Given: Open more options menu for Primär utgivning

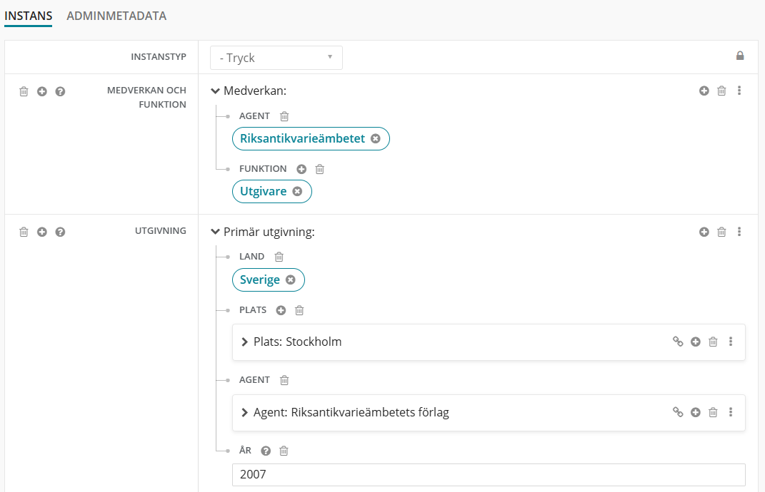Looking at the screenshot, I should click(739, 232).
